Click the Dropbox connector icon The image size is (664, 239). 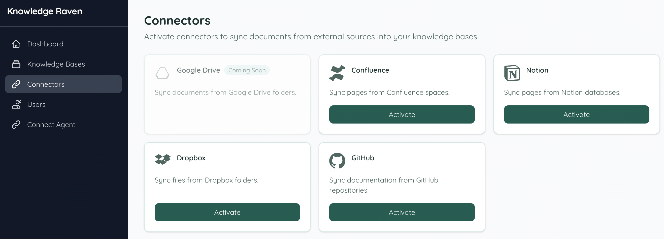click(163, 159)
